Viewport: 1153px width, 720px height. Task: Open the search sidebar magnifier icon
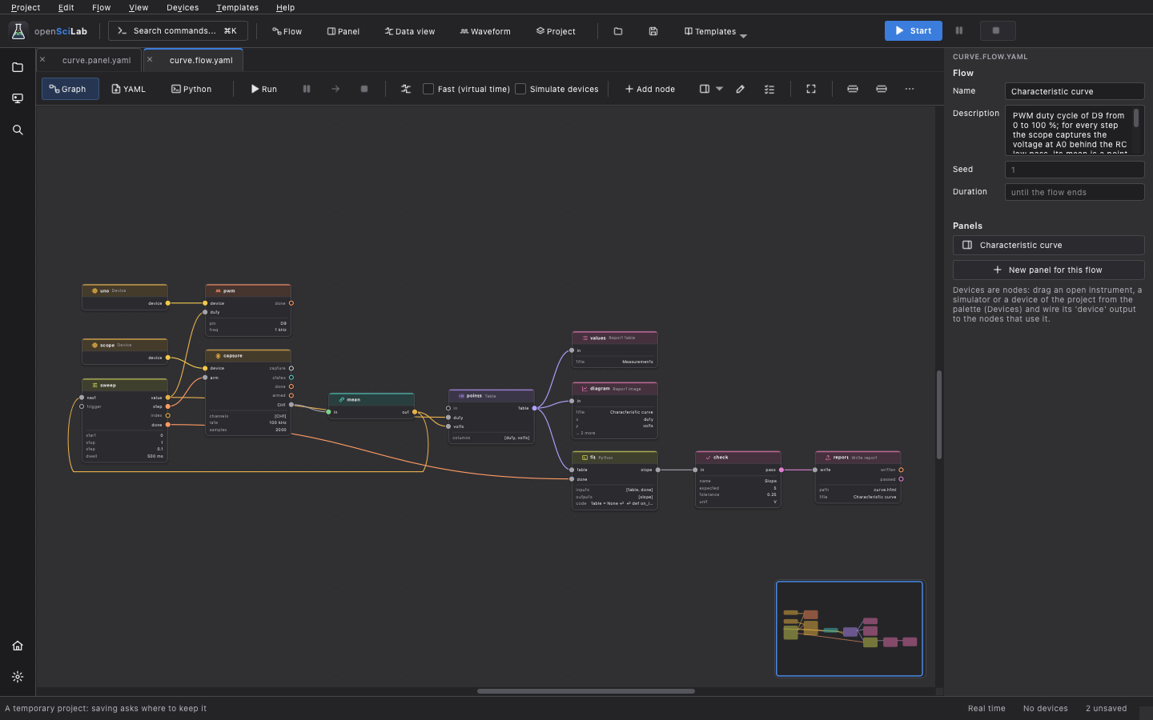pyautogui.click(x=18, y=130)
